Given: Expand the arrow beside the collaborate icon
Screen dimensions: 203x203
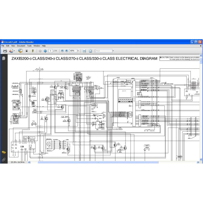Looking at the screenshot, I should pos(14,51).
